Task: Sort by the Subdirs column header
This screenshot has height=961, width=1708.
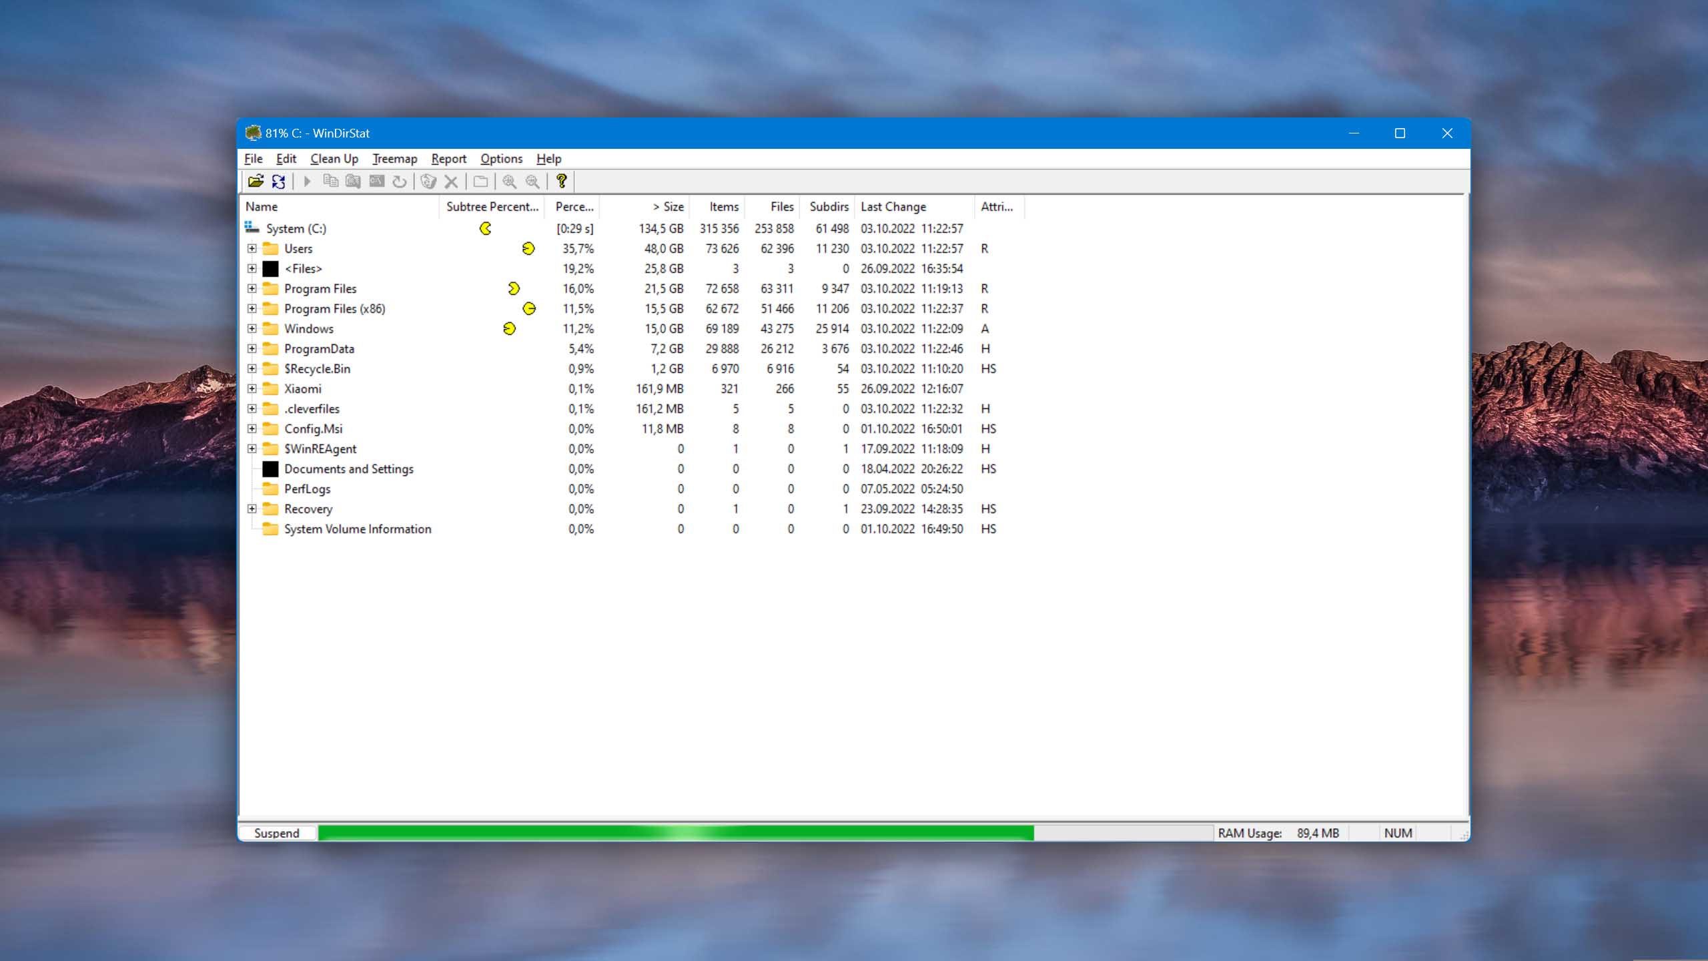Action: coord(827,207)
